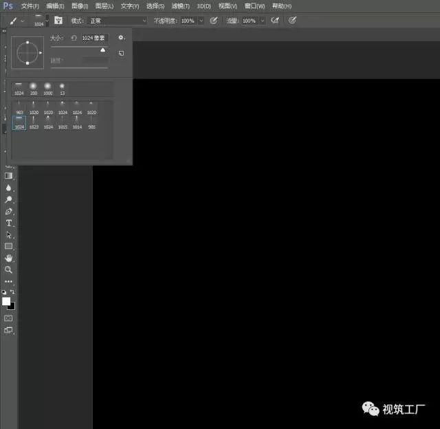Screen dimensions: 440x429
Task: Toggle pressure control for brush size
Action: (x=292, y=21)
